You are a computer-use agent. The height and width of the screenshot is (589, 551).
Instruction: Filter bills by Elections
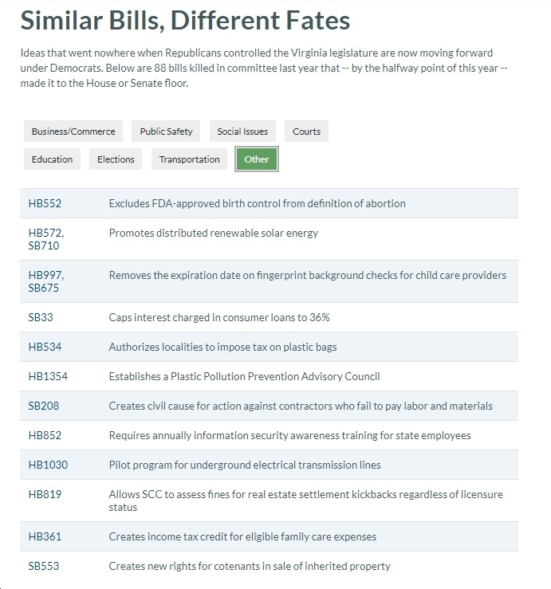[116, 159]
